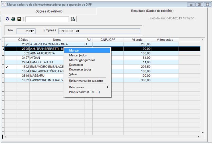Mark the checkbox cell for ABN ATACADISTA row
This screenshot has width=213, height=144.
tap(7, 53)
